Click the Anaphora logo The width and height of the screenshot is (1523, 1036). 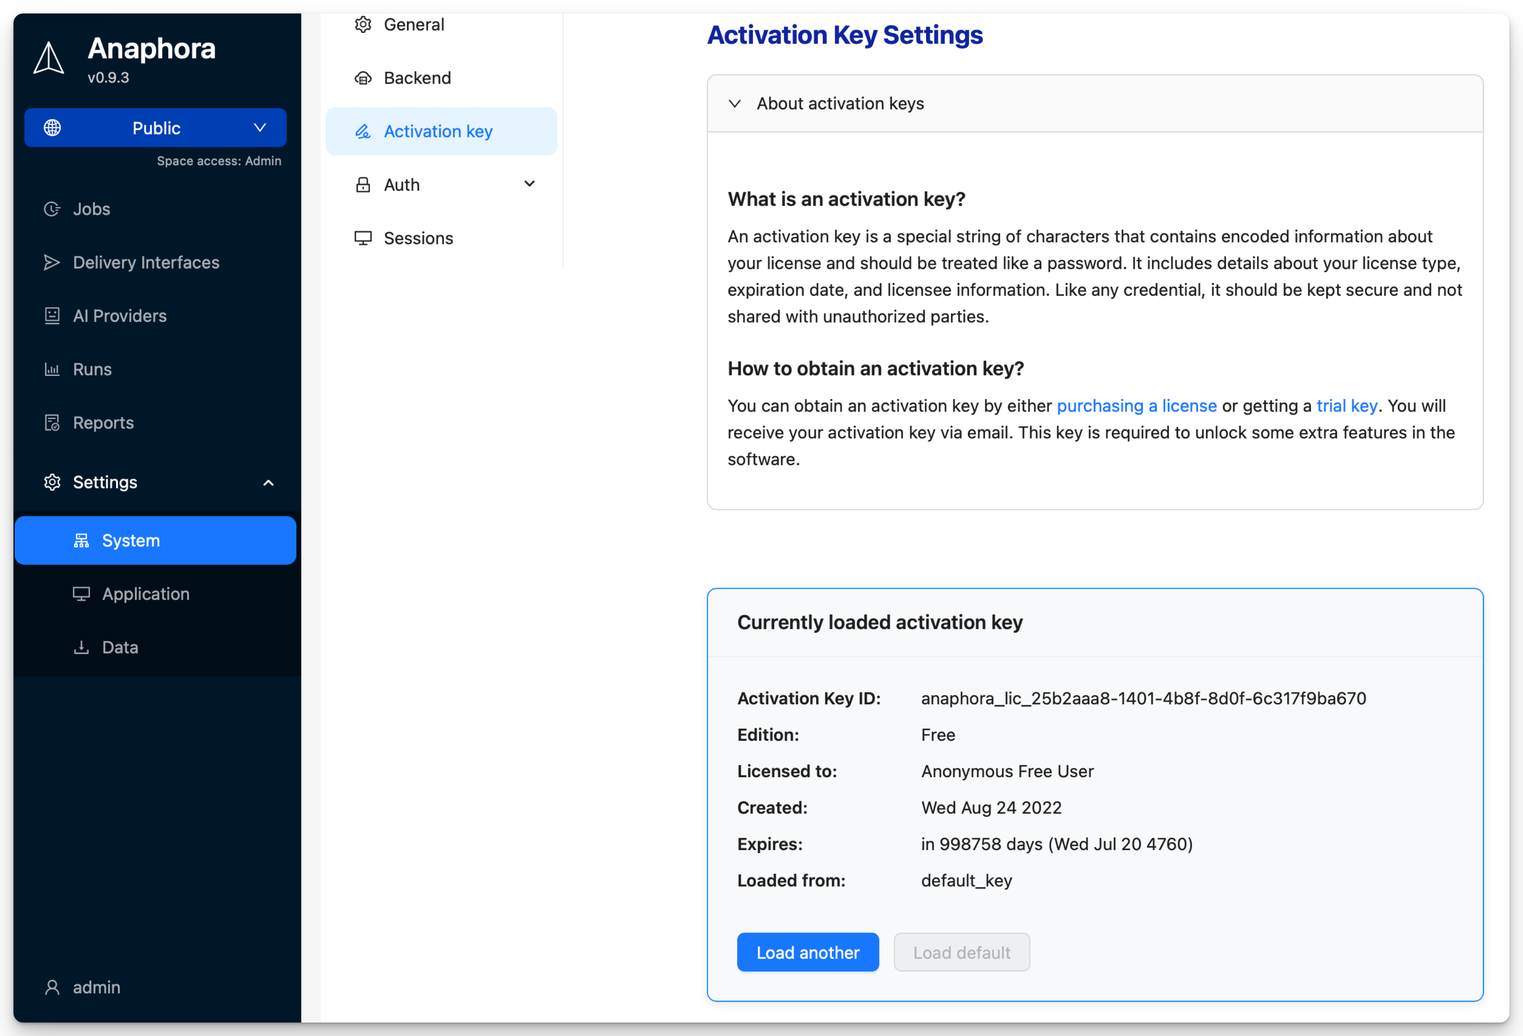coord(49,58)
